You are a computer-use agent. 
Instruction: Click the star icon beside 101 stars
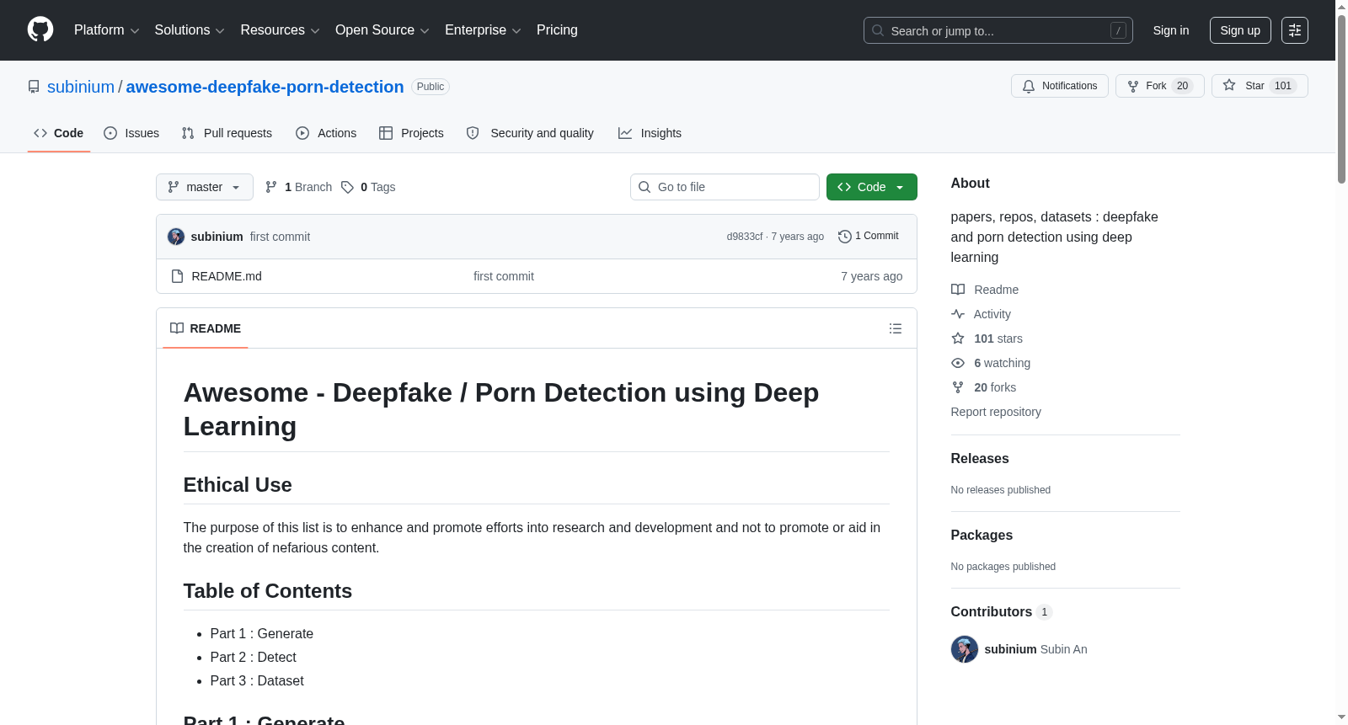click(x=958, y=339)
